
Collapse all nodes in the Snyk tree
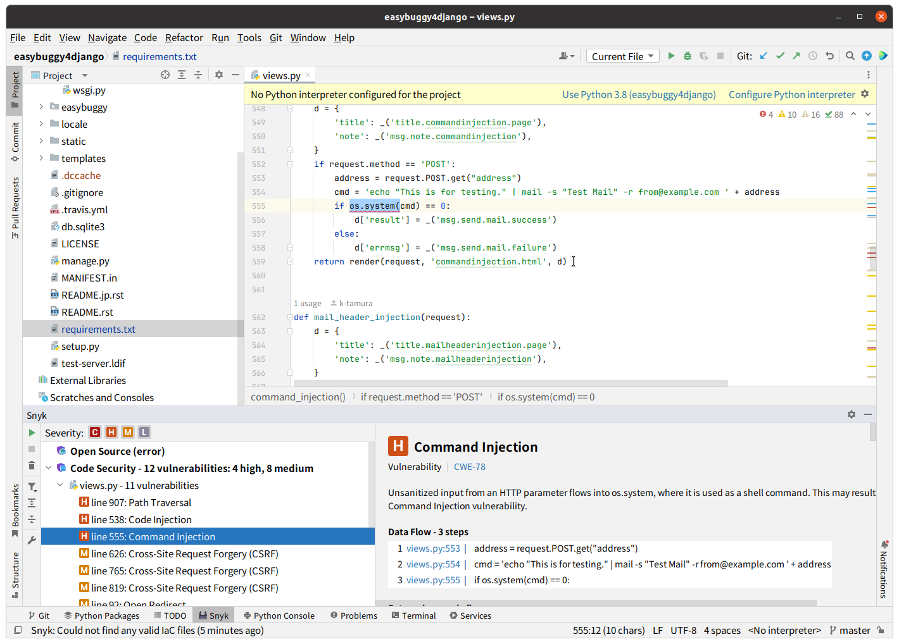[31, 519]
